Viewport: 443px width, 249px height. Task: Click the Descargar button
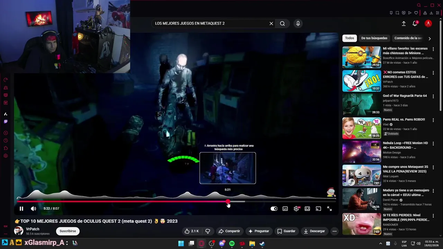(314, 231)
